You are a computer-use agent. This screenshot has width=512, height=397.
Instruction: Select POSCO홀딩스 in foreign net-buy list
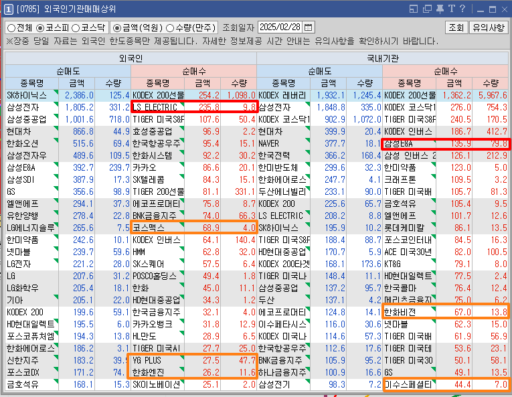pos(155,276)
